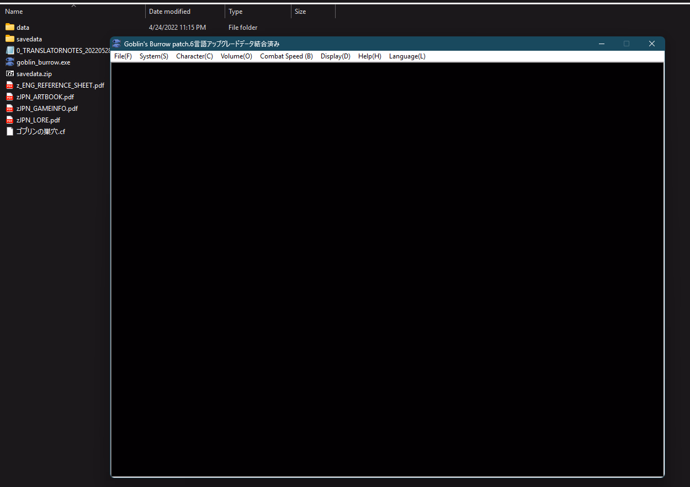Select the zJPN_LORE.pdf file icon
This screenshot has width=690, height=487.
coord(9,120)
